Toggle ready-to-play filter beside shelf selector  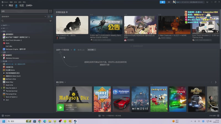point(75,50)
